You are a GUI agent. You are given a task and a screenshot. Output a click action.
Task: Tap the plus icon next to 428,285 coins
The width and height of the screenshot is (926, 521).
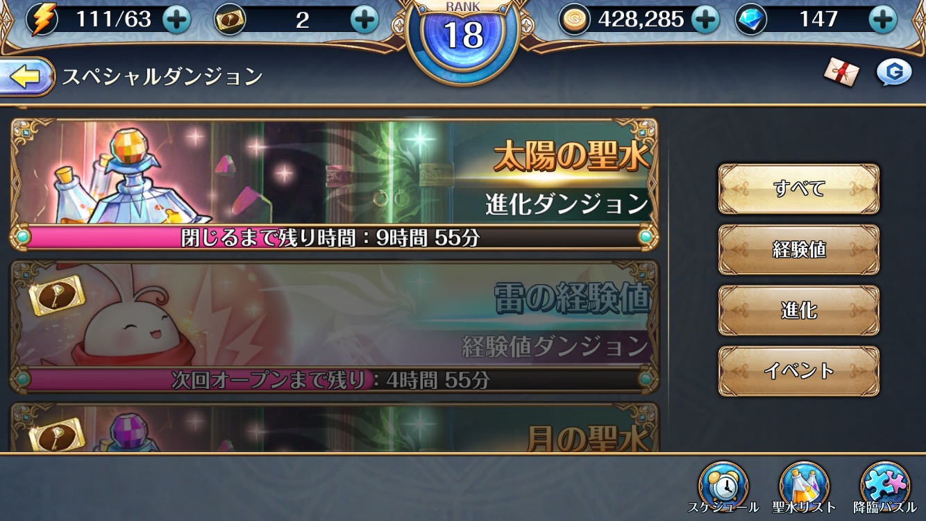(705, 19)
